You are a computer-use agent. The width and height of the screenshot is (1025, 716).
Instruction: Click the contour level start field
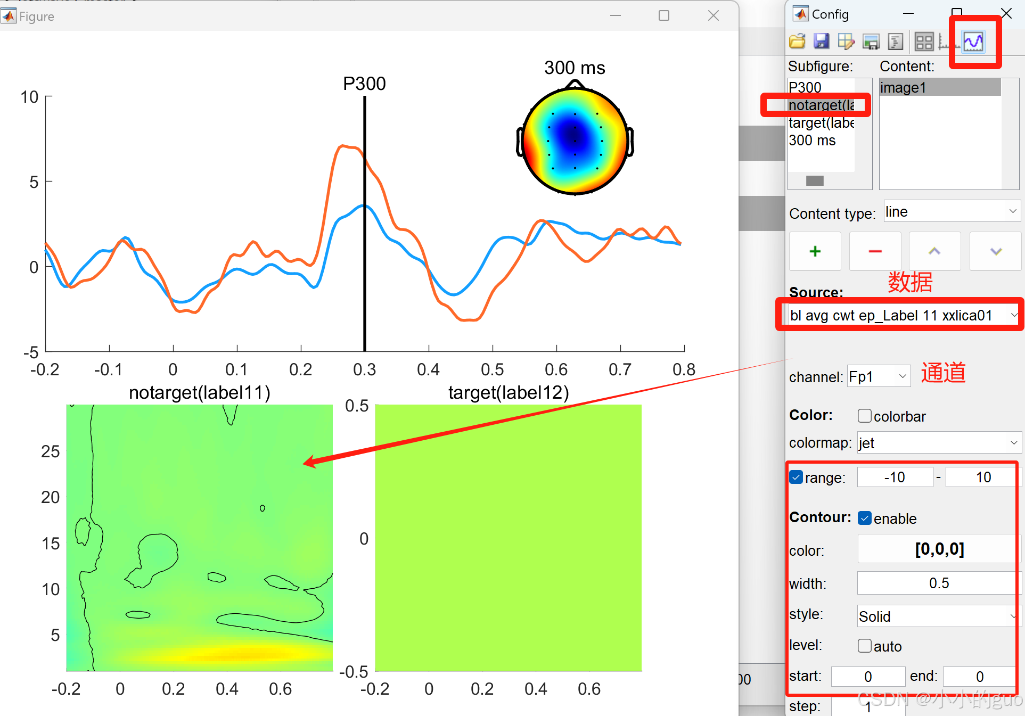click(x=868, y=677)
